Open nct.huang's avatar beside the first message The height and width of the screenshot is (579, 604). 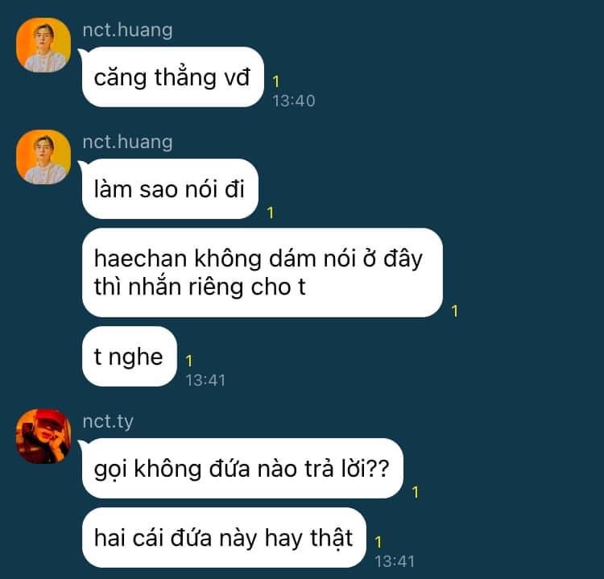(x=43, y=45)
